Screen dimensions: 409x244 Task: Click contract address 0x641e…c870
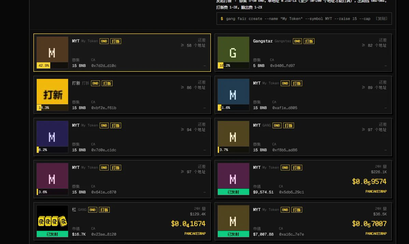tap(104, 192)
